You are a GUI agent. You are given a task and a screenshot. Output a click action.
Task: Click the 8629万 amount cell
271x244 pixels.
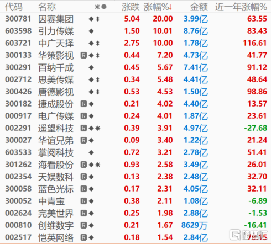(195, 225)
